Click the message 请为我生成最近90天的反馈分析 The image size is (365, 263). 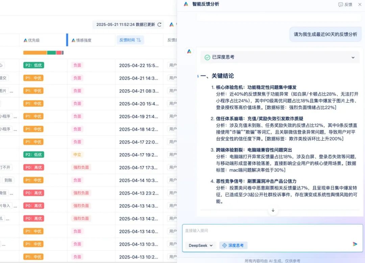click(325, 34)
